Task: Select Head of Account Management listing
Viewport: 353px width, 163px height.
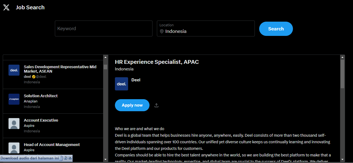Action: click(52, 145)
